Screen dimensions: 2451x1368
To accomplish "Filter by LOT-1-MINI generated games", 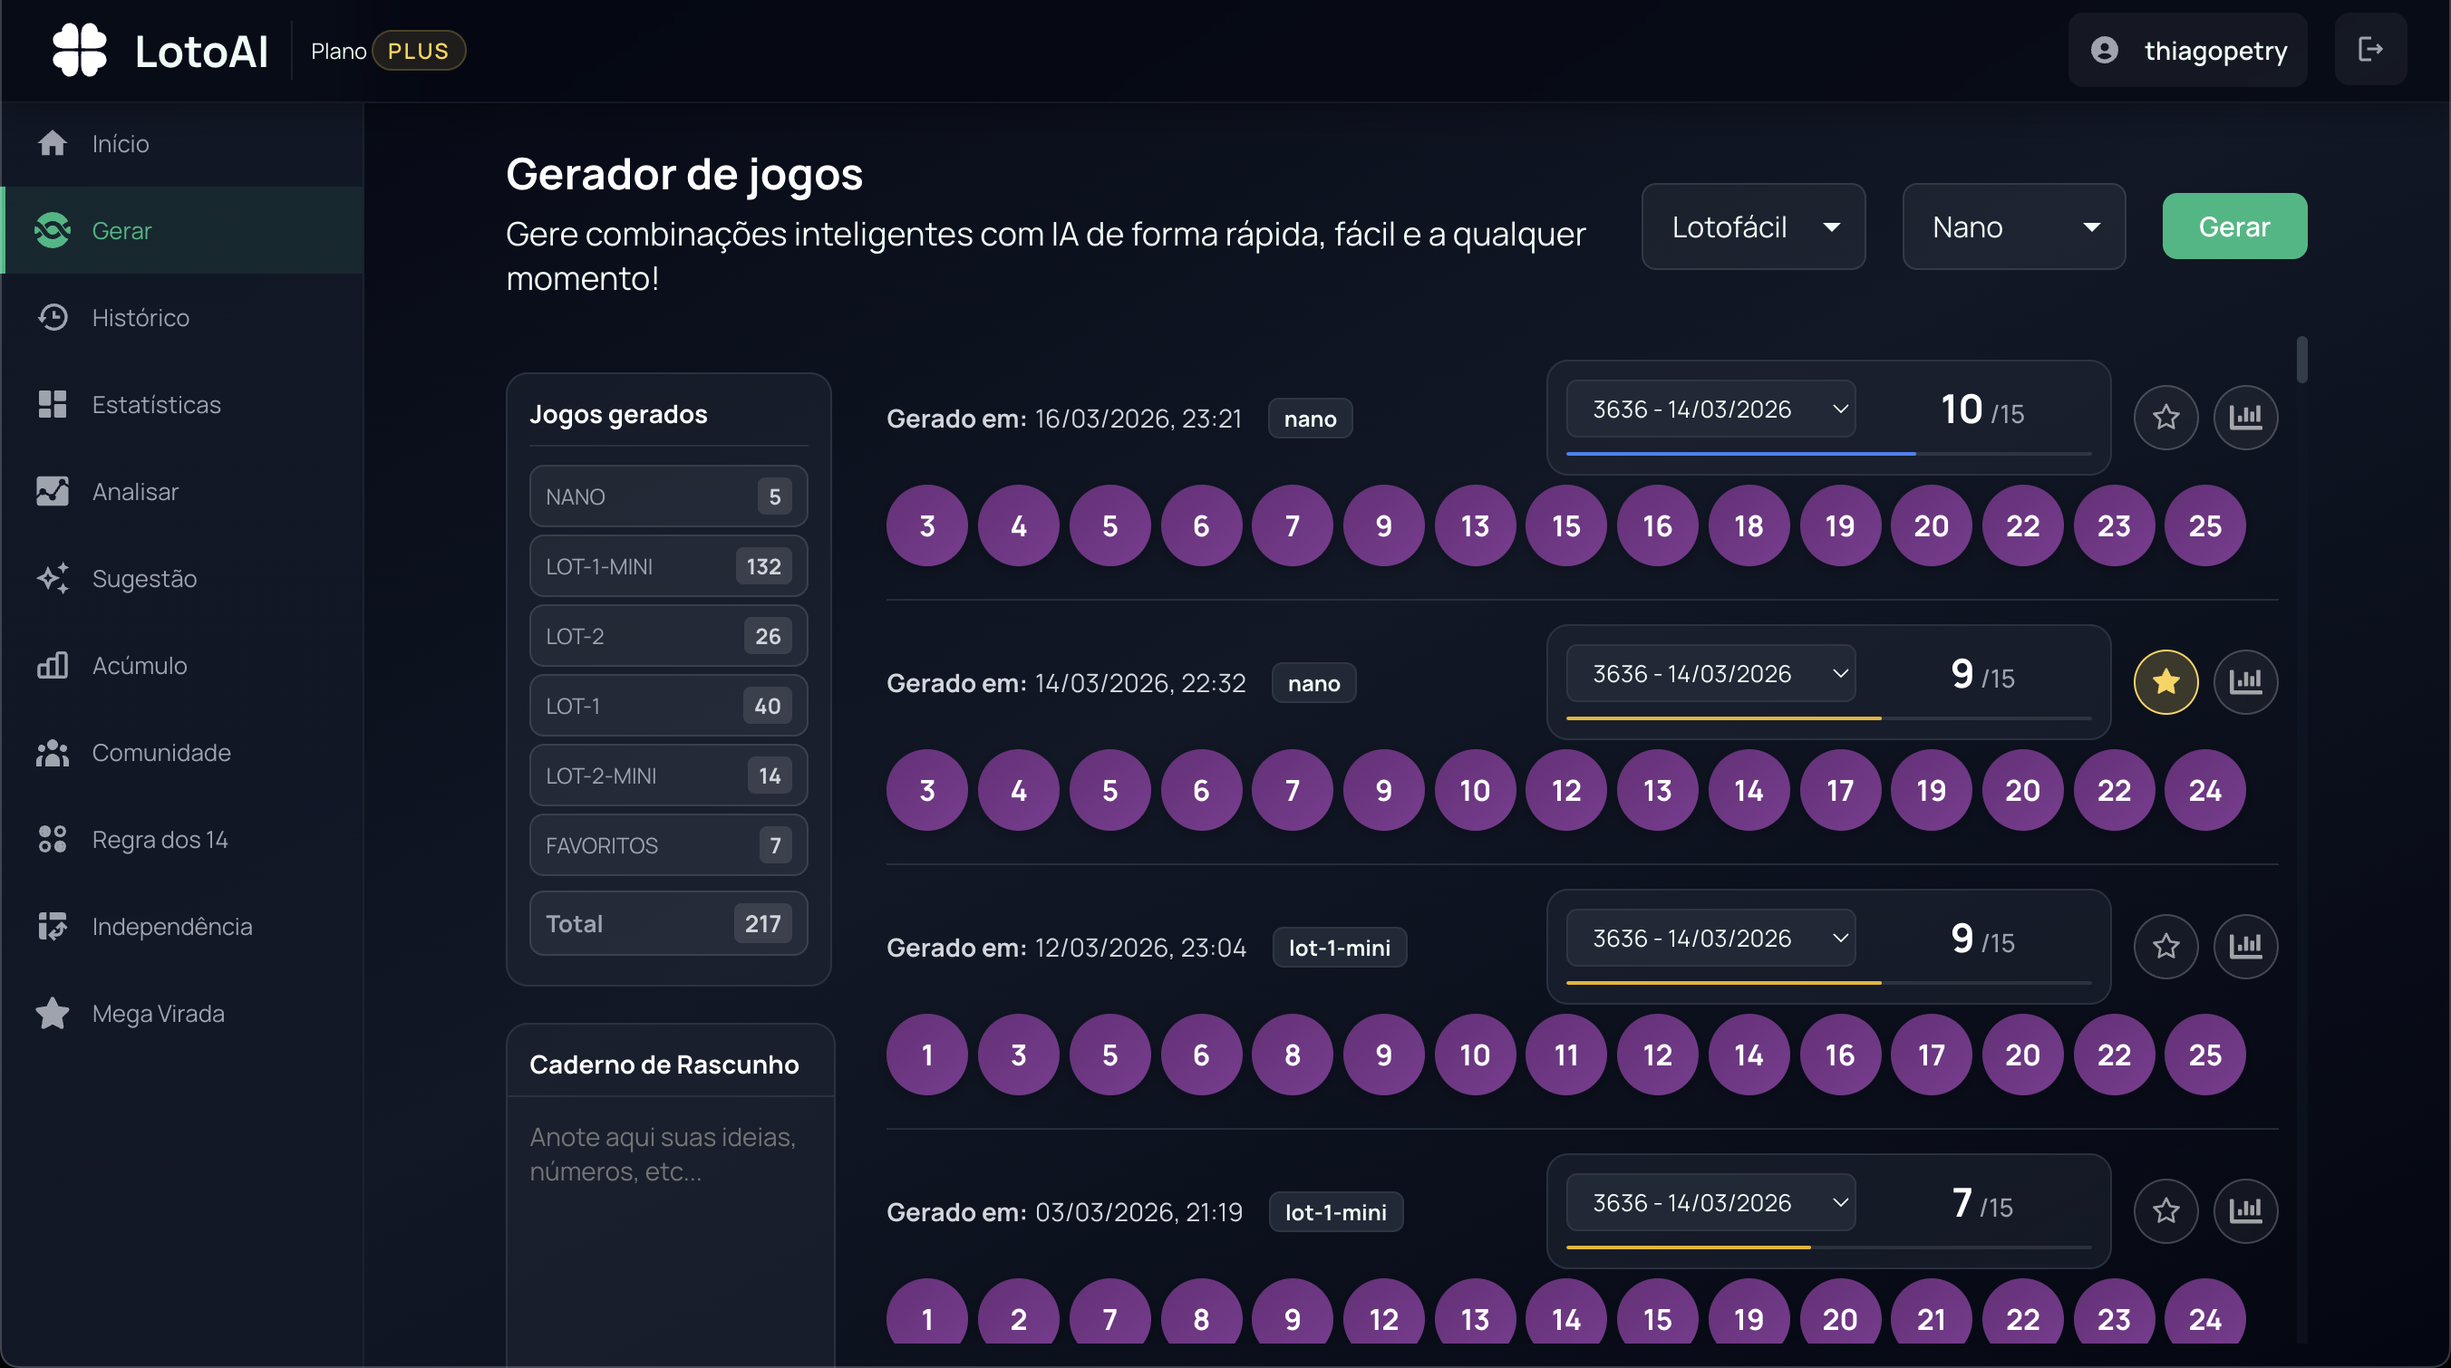I will 668,565.
